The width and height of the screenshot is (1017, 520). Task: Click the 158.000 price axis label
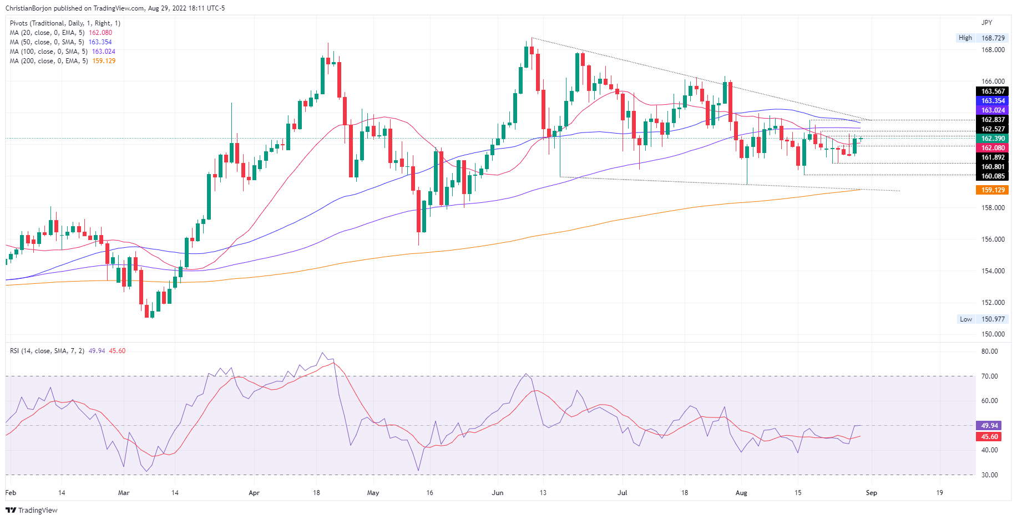pyautogui.click(x=993, y=208)
